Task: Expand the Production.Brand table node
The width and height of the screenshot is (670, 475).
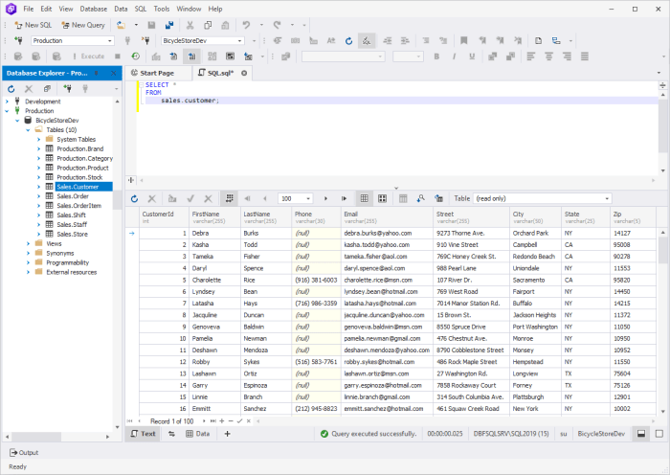Action: (x=39, y=148)
